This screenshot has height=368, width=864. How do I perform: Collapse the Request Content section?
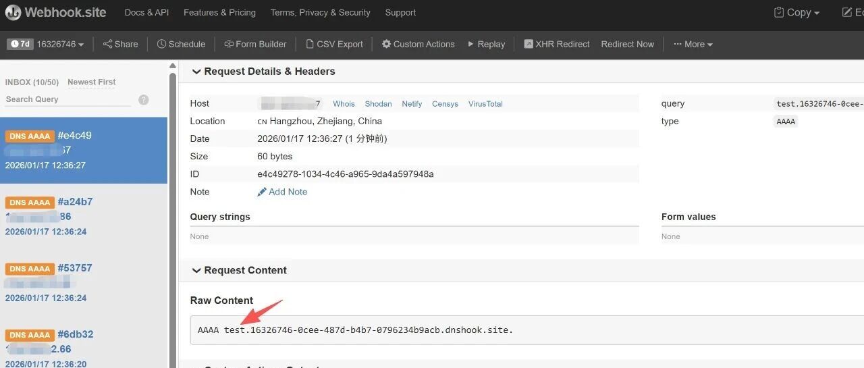pyautogui.click(x=240, y=270)
